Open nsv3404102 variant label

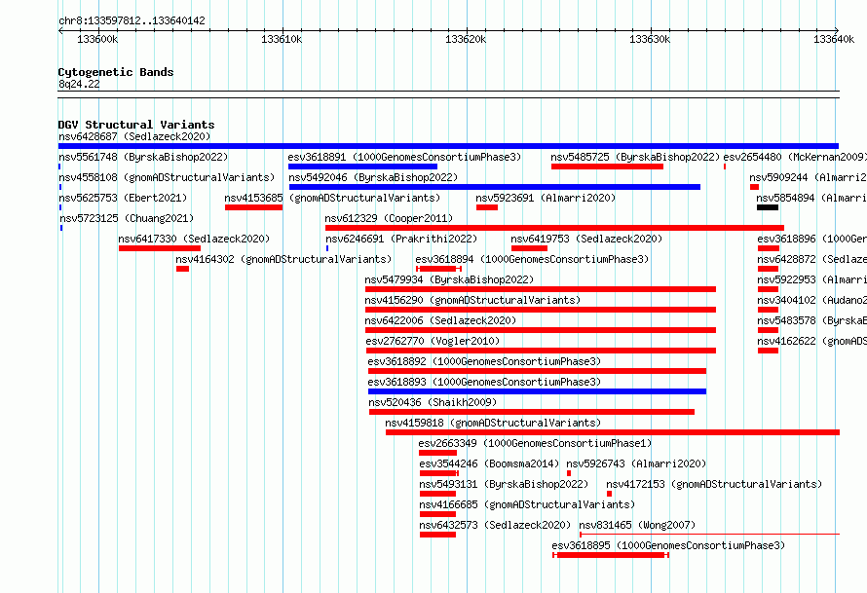tap(811, 300)
